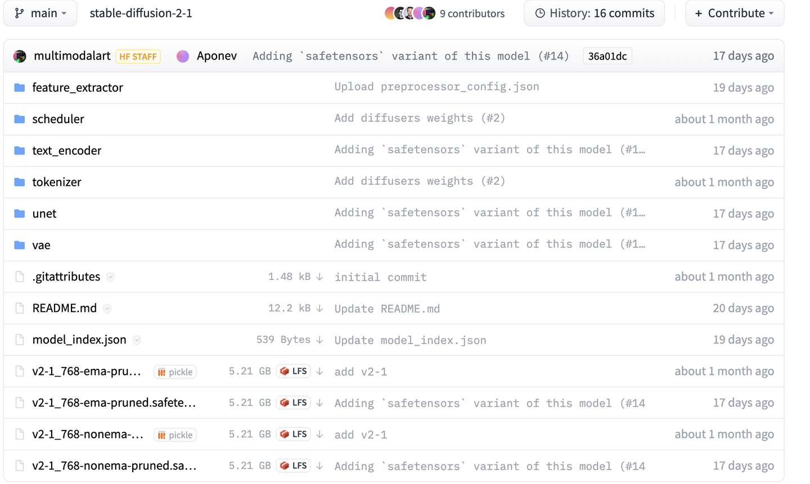
Task: Open the model_index.json file
Action: [x=79, y=339]
